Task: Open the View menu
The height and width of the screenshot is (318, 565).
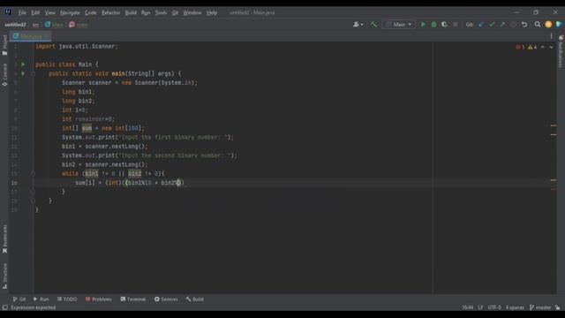Action: pos(49,12)
